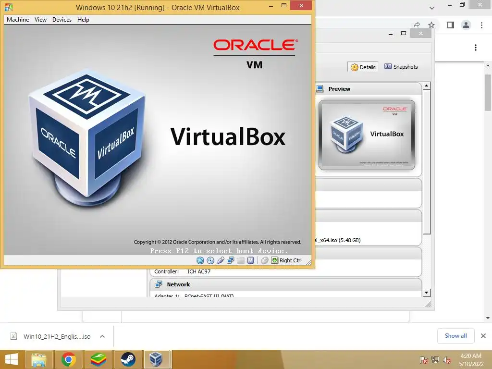Image resolution: width=492 pixels, height=369 pixels.
Task: Click the Preview monitor icon
Action: 320,89
